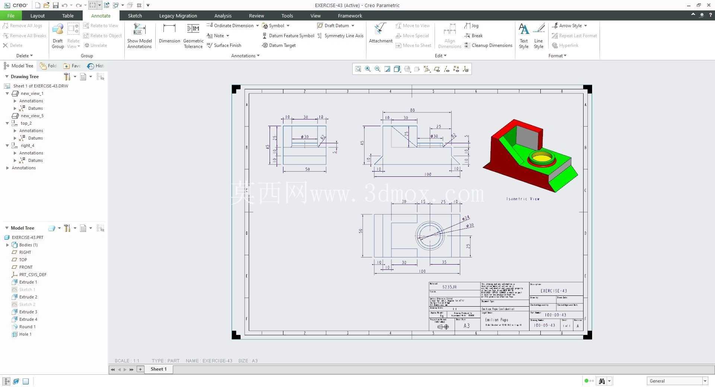The height and width of the screenshot is (387, 715).
Task: Click the isometric view model thumbnail
Action: point(530,156)
